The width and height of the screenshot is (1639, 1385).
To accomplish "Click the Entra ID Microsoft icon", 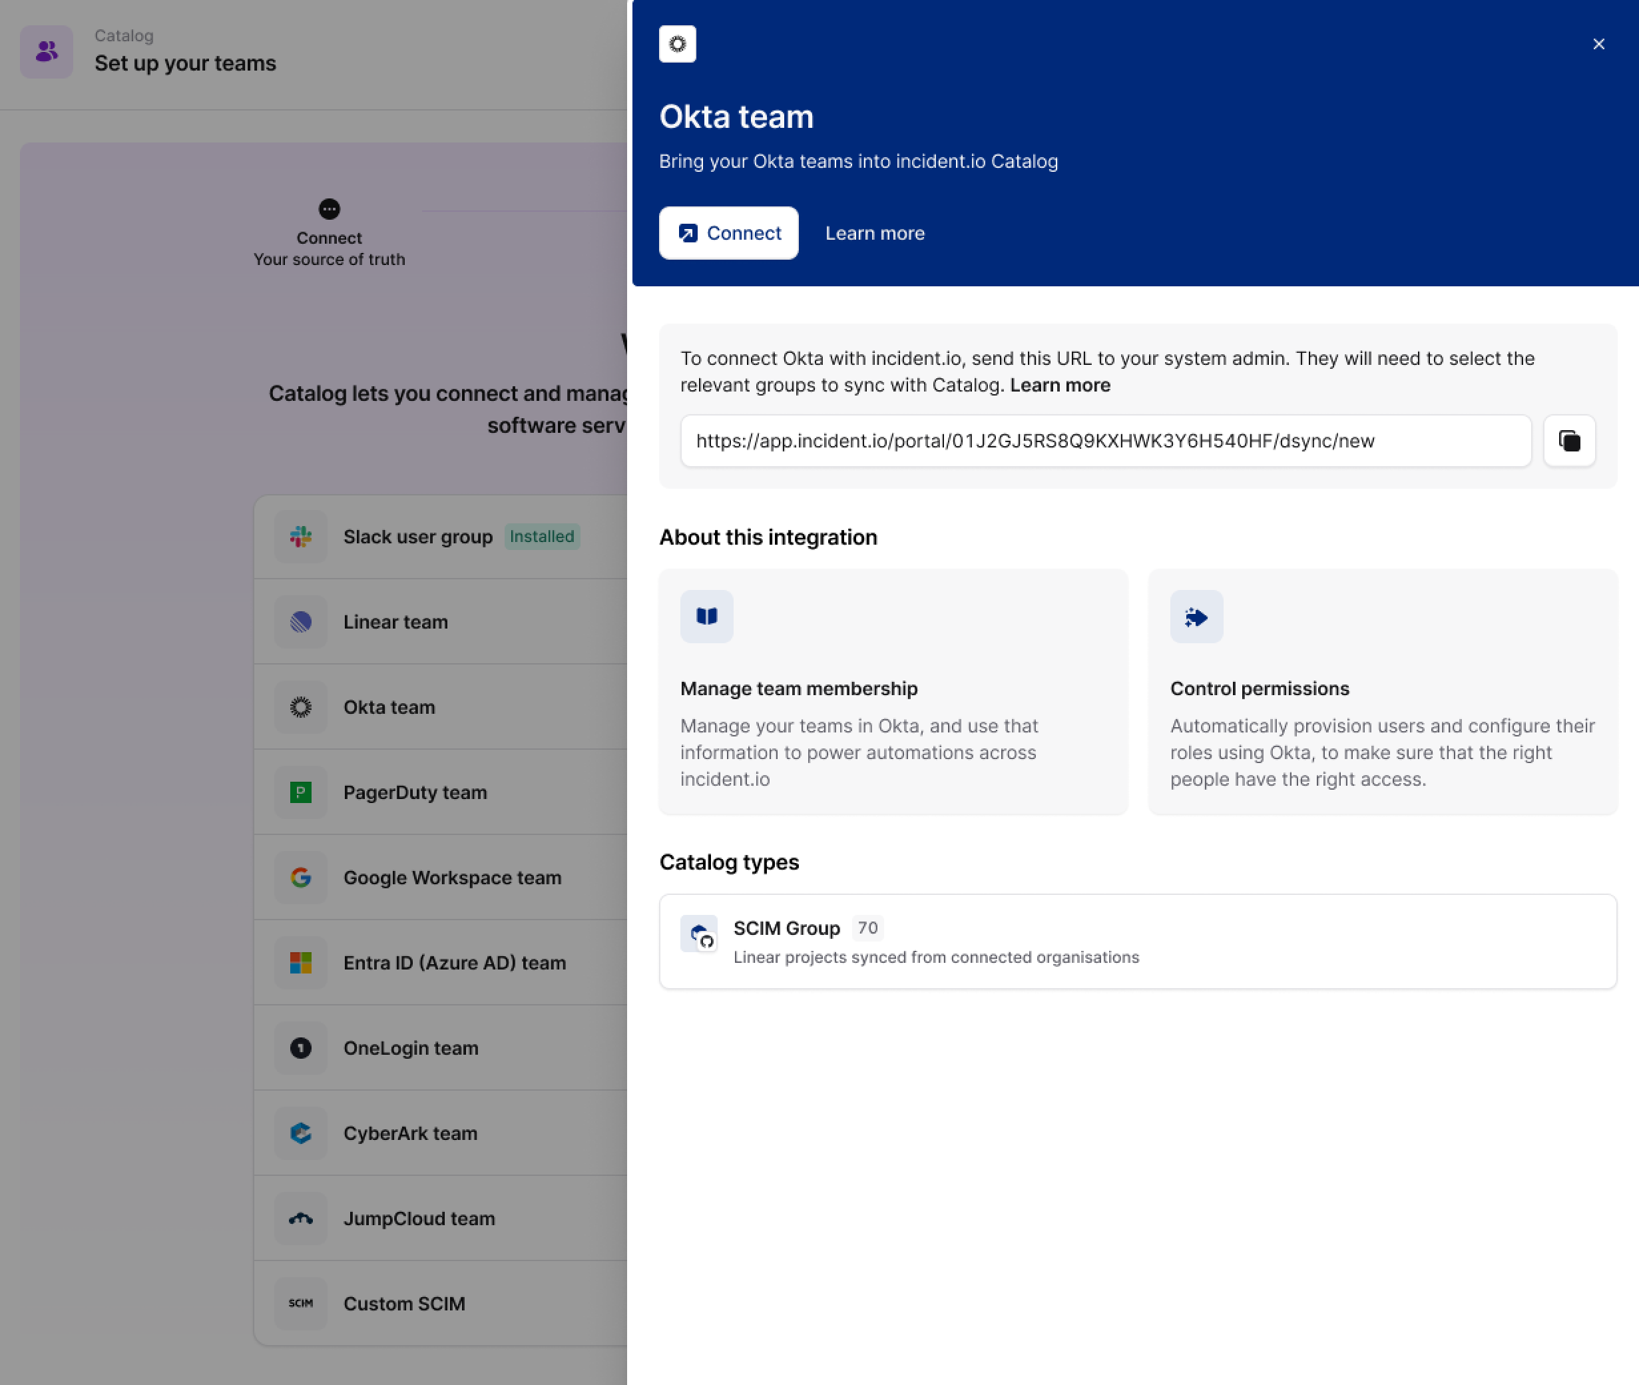I will 301,963.
